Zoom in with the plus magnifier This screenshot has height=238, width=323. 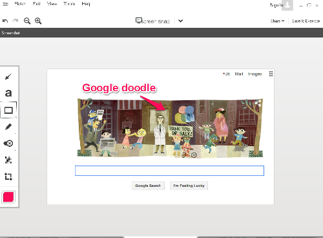38,21
